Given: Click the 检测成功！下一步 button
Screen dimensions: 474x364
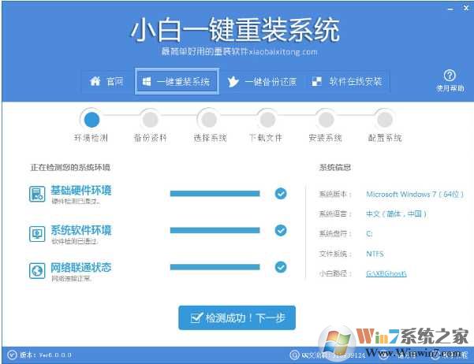Looking at the screenshot, I should coord(237,318).
